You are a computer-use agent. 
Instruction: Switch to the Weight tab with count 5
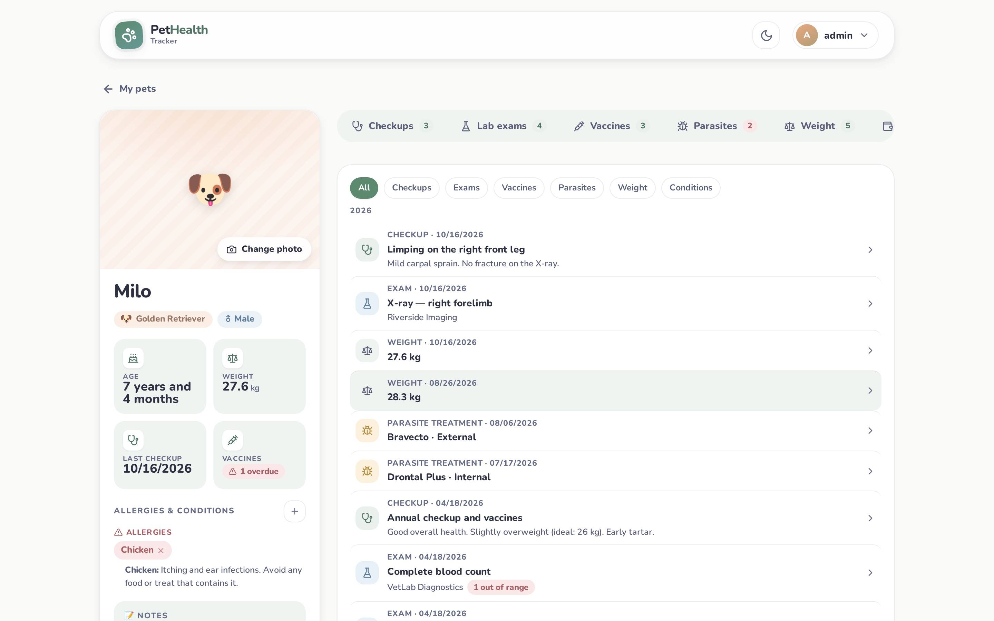(x=819, y=126)
